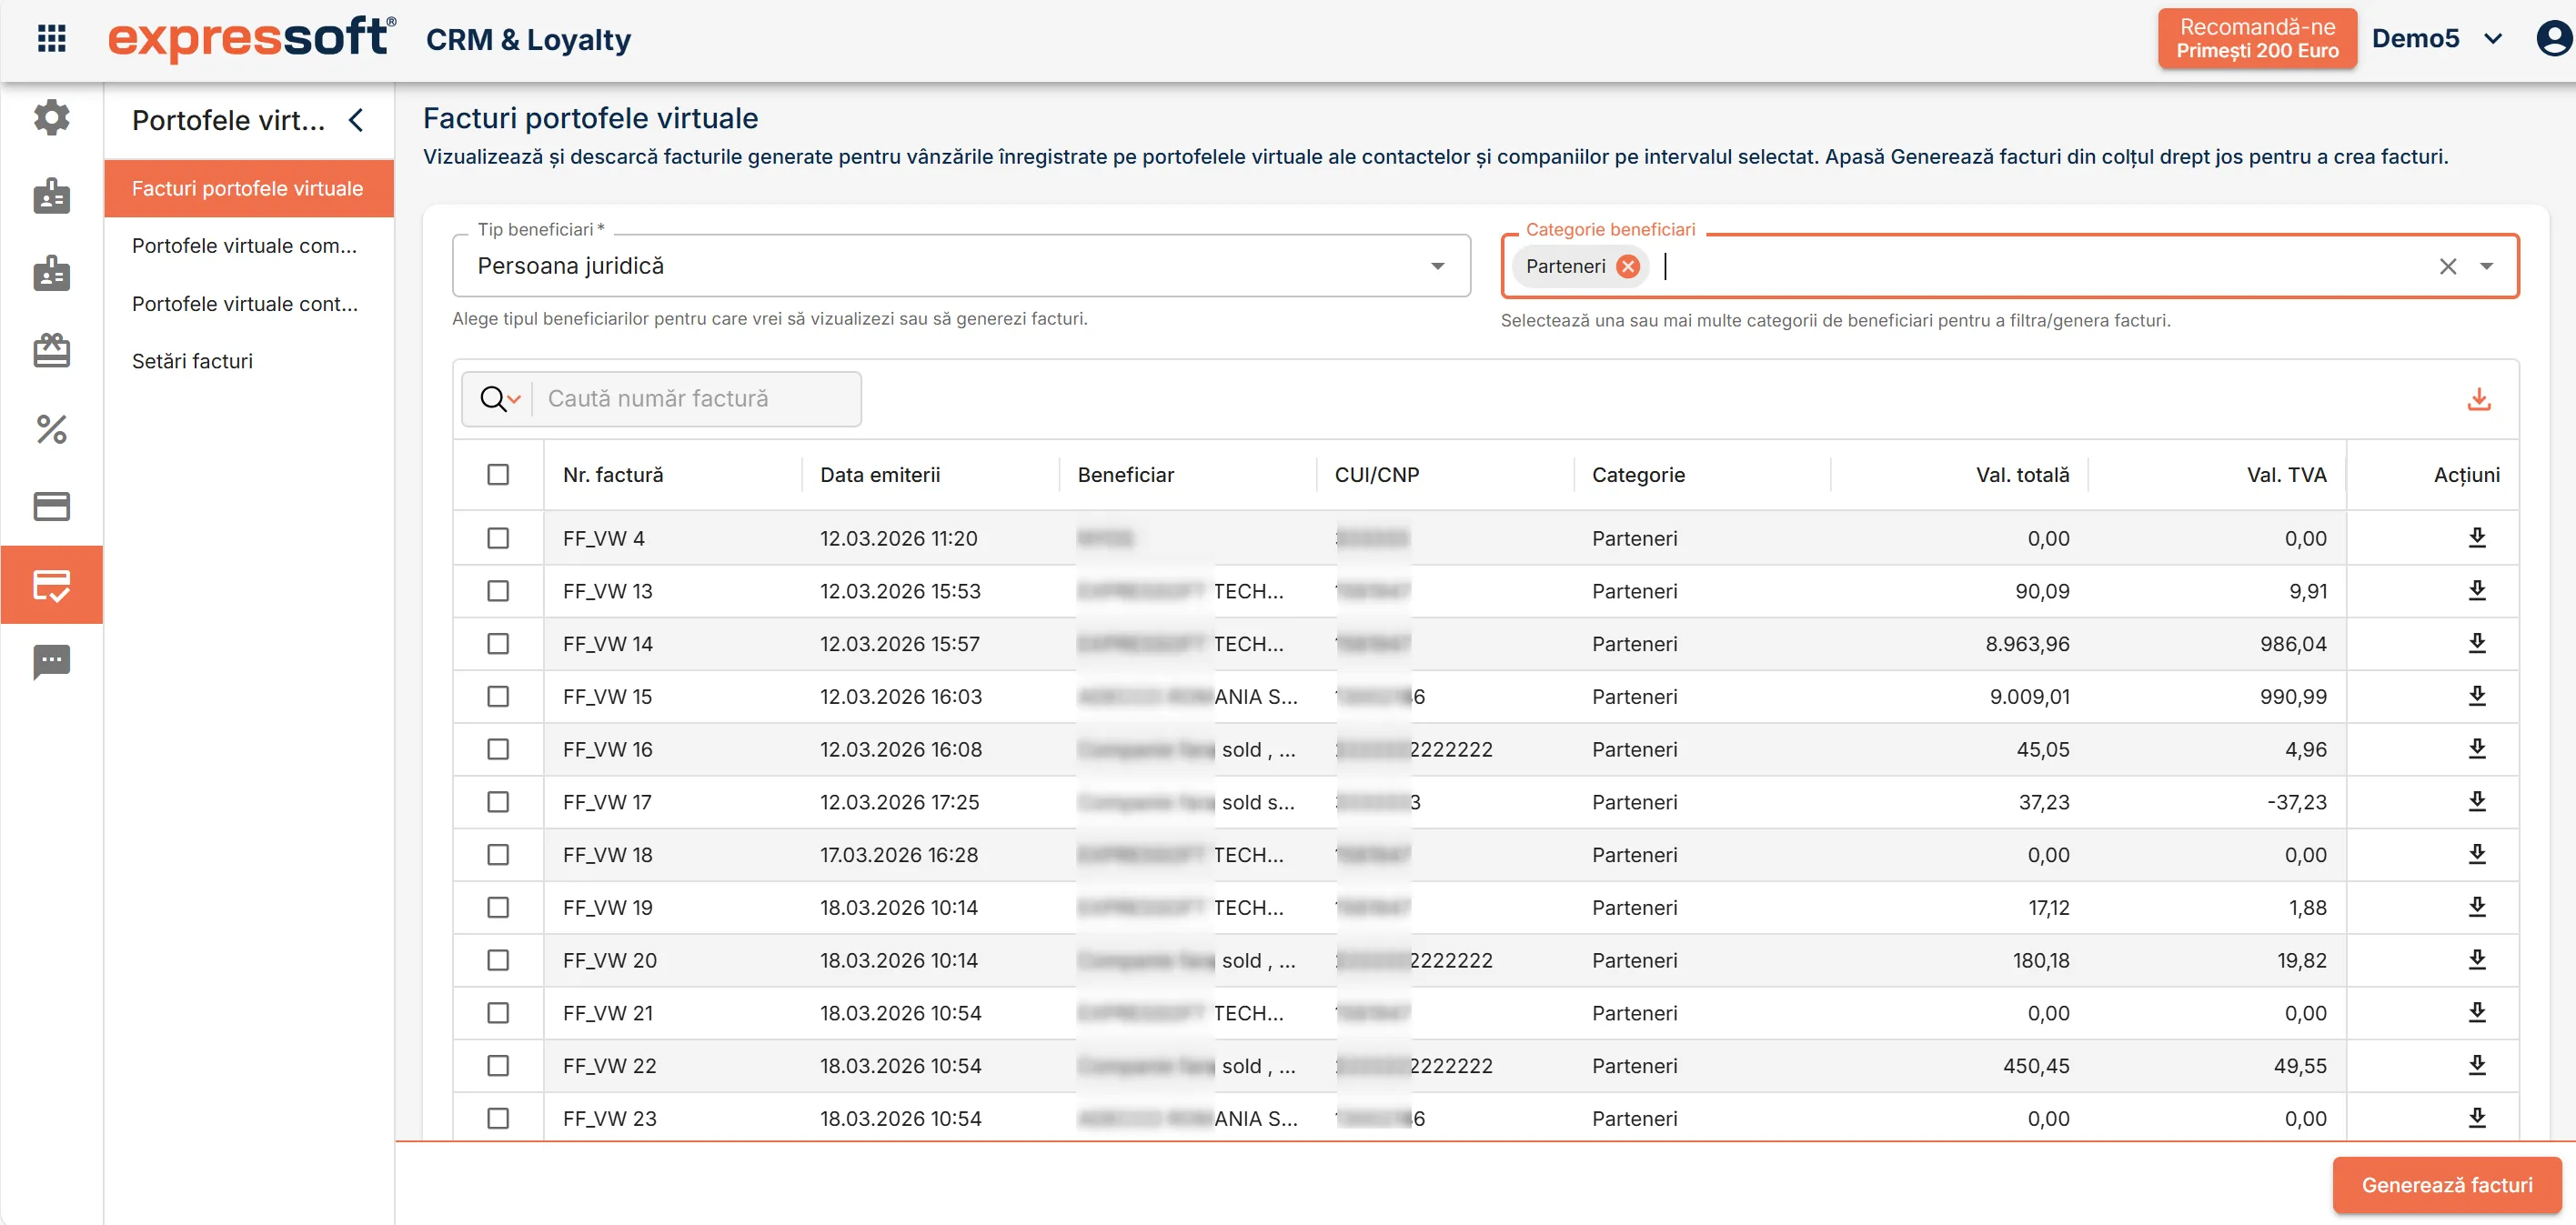Open the gift card sidebar icon

[x=51, y=351]
